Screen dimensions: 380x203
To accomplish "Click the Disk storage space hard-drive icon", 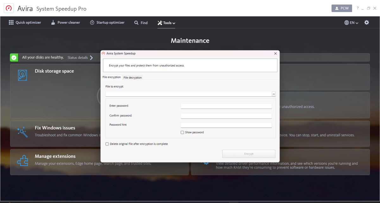I will 22,75.
